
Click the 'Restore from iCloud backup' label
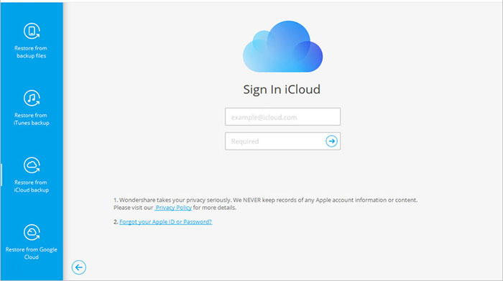[31, 186]
